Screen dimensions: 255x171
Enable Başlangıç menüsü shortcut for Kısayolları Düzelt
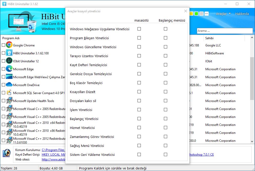click(165, 92)
